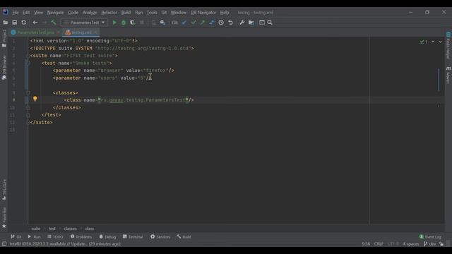
Task: Open the Project tool window sidebar
Action: click(x=4, y=39)
